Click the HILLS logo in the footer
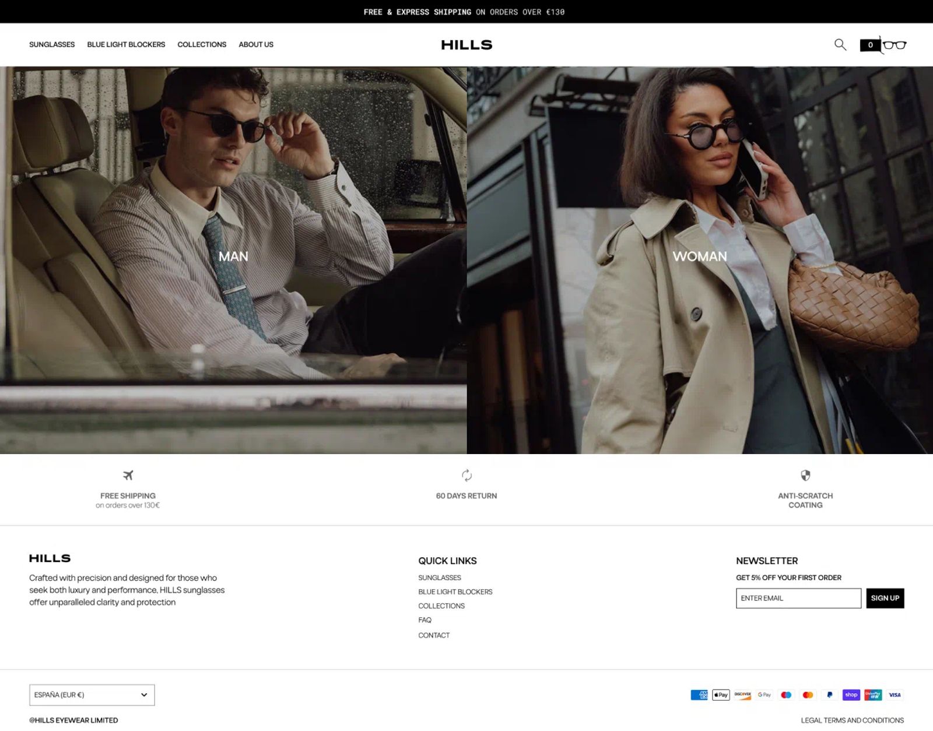 tap(50, 558)
